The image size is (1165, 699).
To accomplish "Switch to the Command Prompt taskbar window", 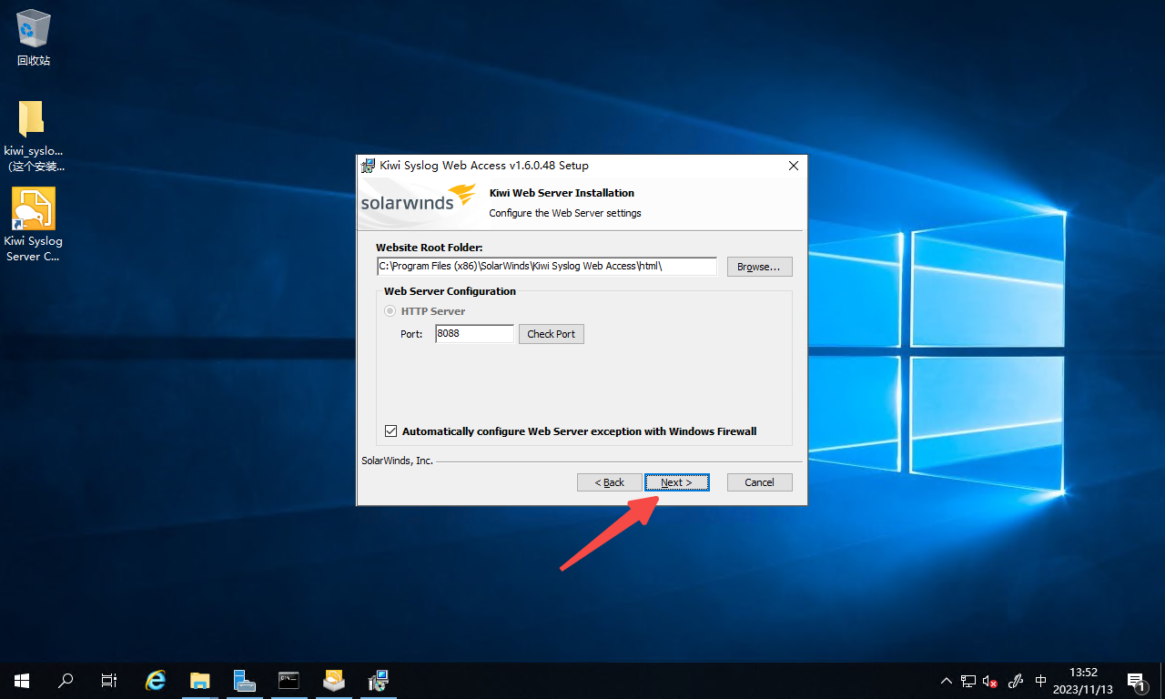I will (289, 680).
